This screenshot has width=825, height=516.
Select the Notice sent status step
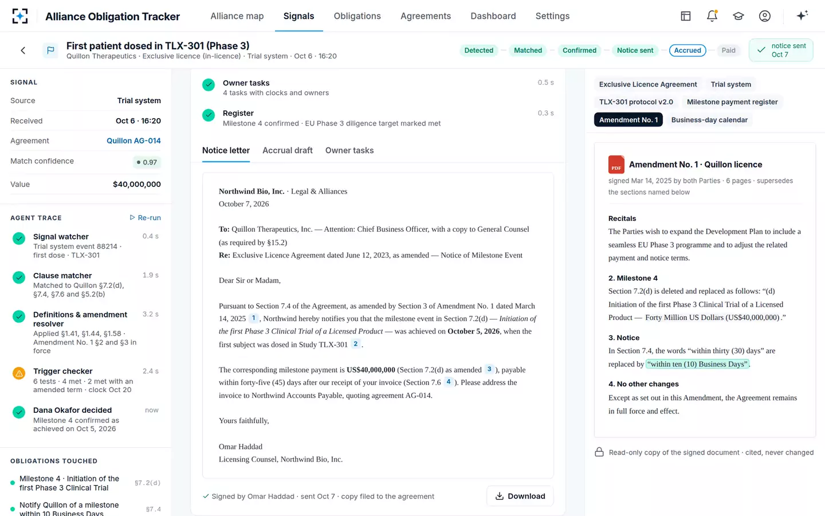(635, 50)
